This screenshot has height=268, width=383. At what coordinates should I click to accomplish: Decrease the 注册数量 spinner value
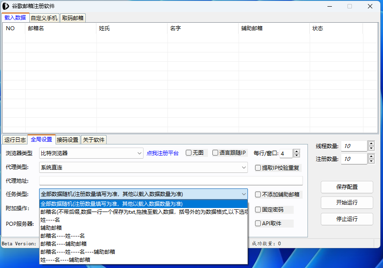click(371, 161)
